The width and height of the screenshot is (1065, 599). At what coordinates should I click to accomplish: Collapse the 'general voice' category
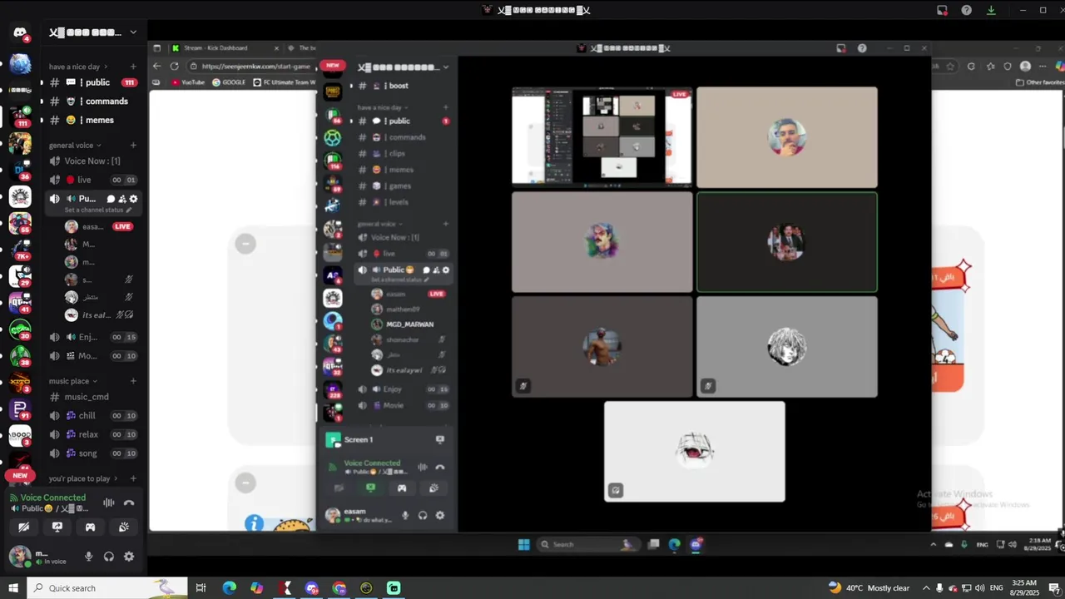pyautogui.click(x=75, y=146)
